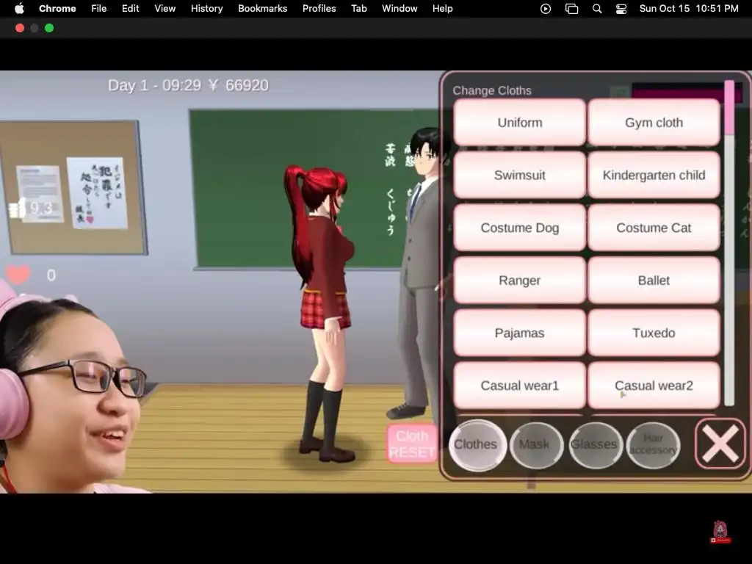752x564 pixels.
Task: Pick the Costume Cat outfit
Action: (x=654, y=228)
